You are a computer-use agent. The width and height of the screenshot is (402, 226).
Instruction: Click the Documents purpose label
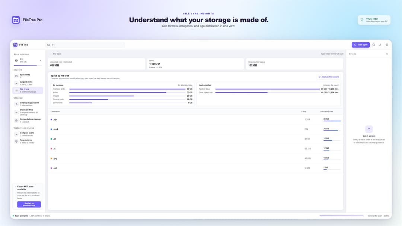[58, 103]
